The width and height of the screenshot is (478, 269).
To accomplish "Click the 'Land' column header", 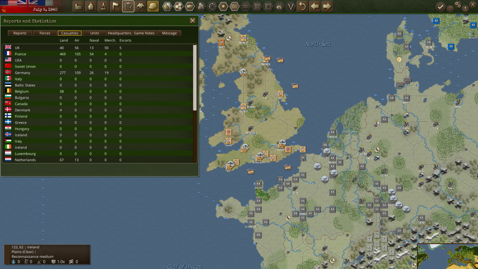I will coord(64,40).
